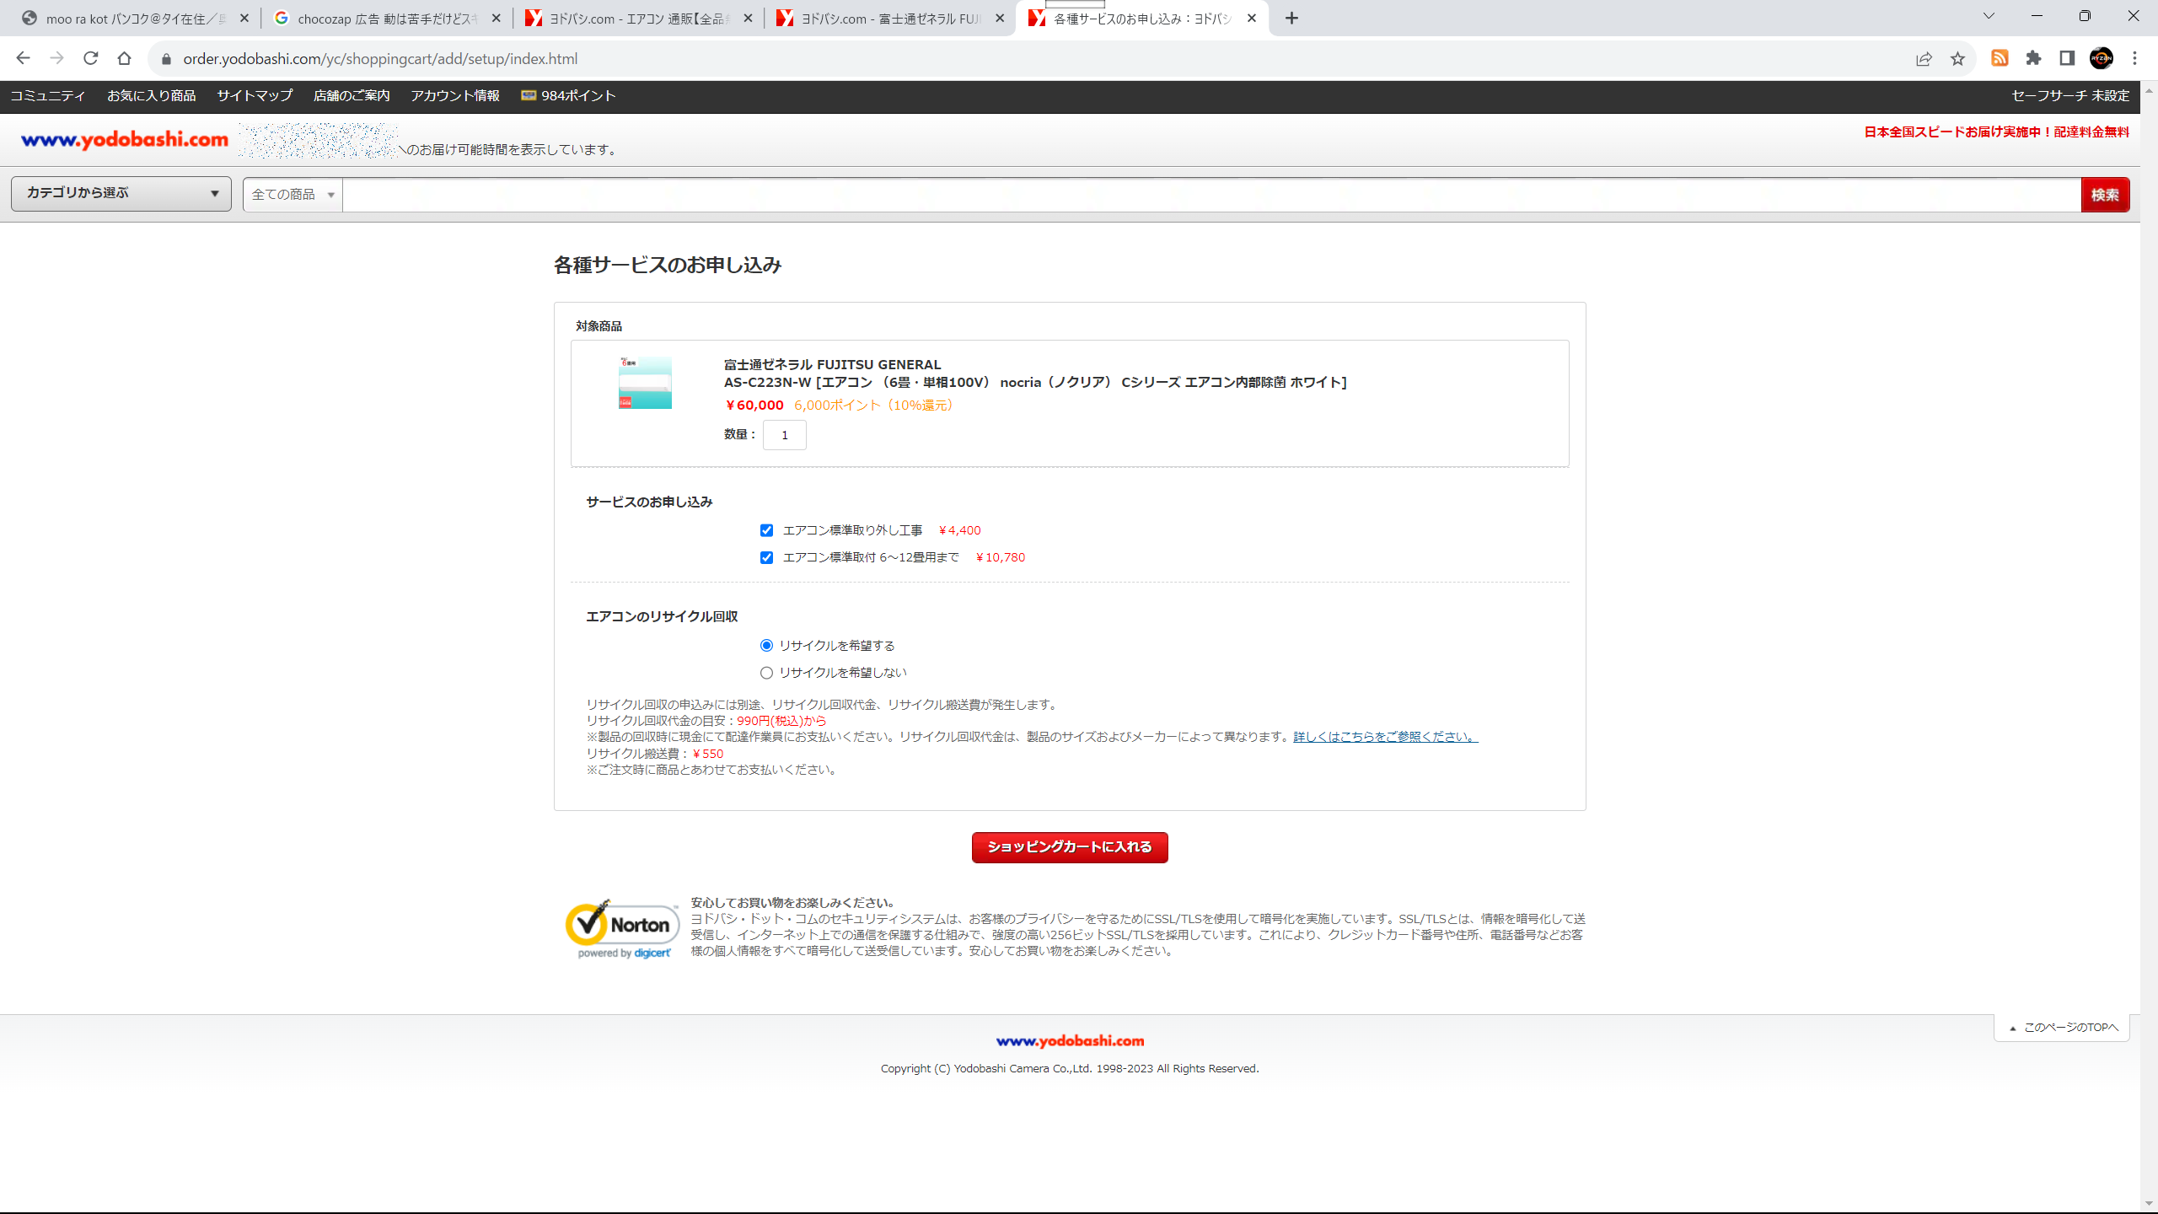Open the AS-C223N-W product title
The image size is (2158, 1214).
click(1035, 383)
